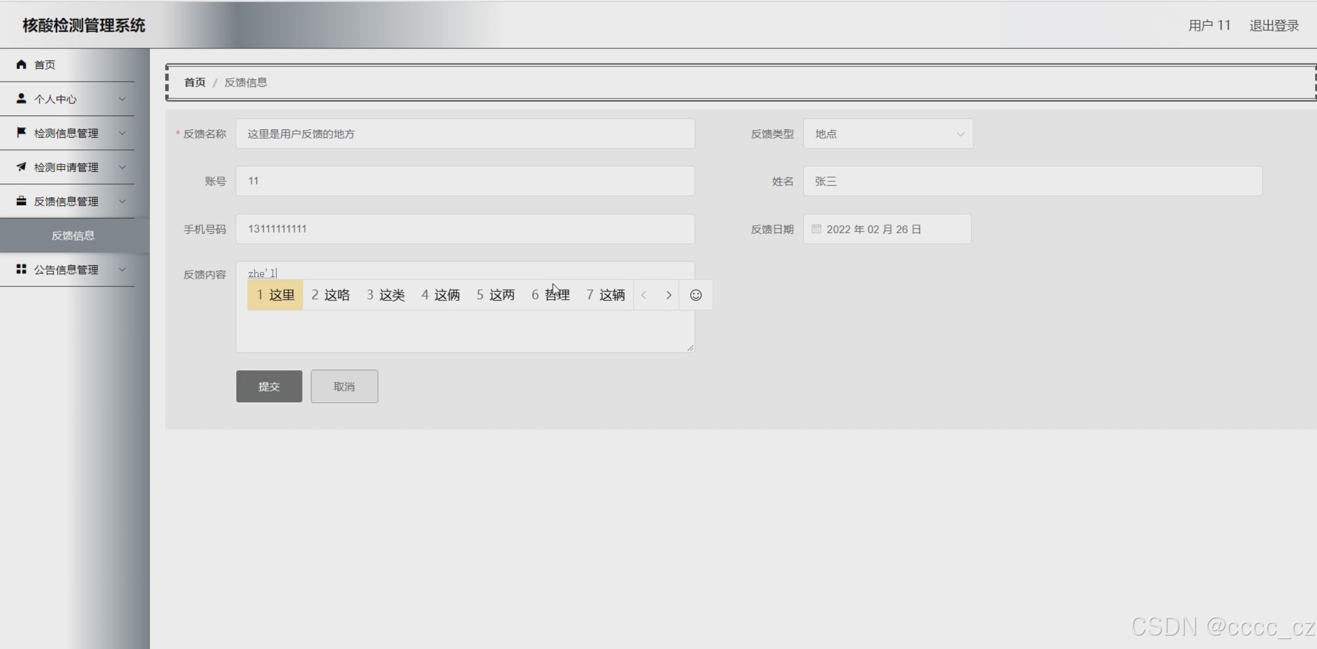Click the grid icon for 公告信息管理
Viewport: 1317px width, 649px height.
tap(22, 269)
